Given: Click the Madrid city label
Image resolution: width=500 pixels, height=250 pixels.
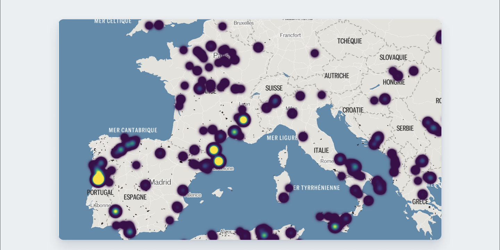Looking at the screenshot, I should point(160,182).
